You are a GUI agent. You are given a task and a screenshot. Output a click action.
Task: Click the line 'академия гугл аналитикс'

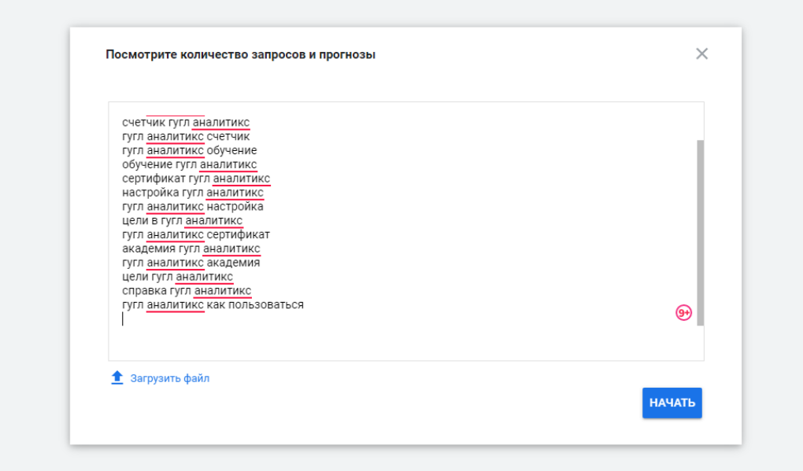click(191, 248)
